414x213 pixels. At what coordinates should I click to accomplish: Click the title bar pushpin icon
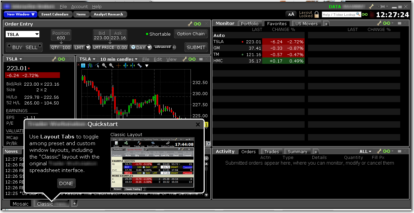coord(382,6)
